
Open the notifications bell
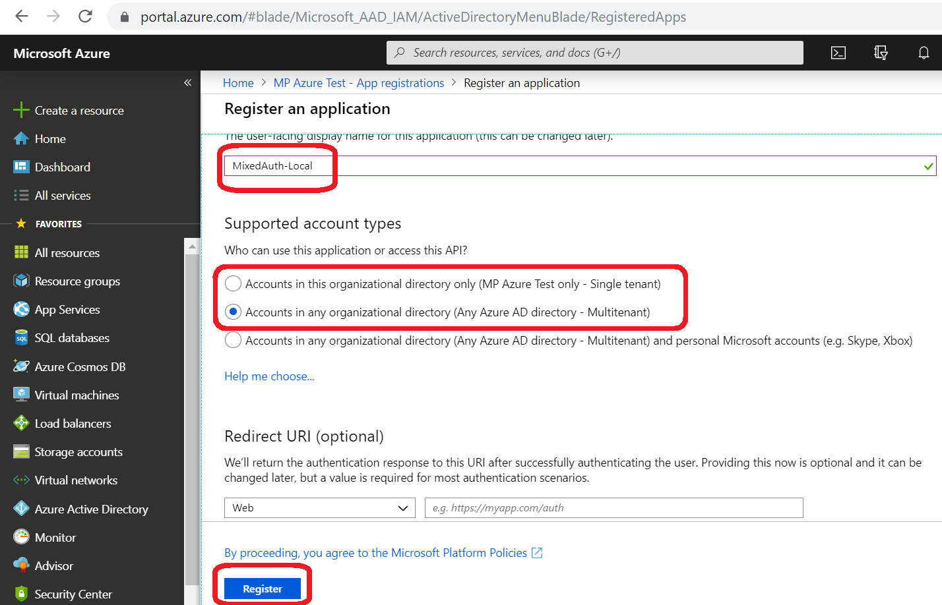click(924, 53)
